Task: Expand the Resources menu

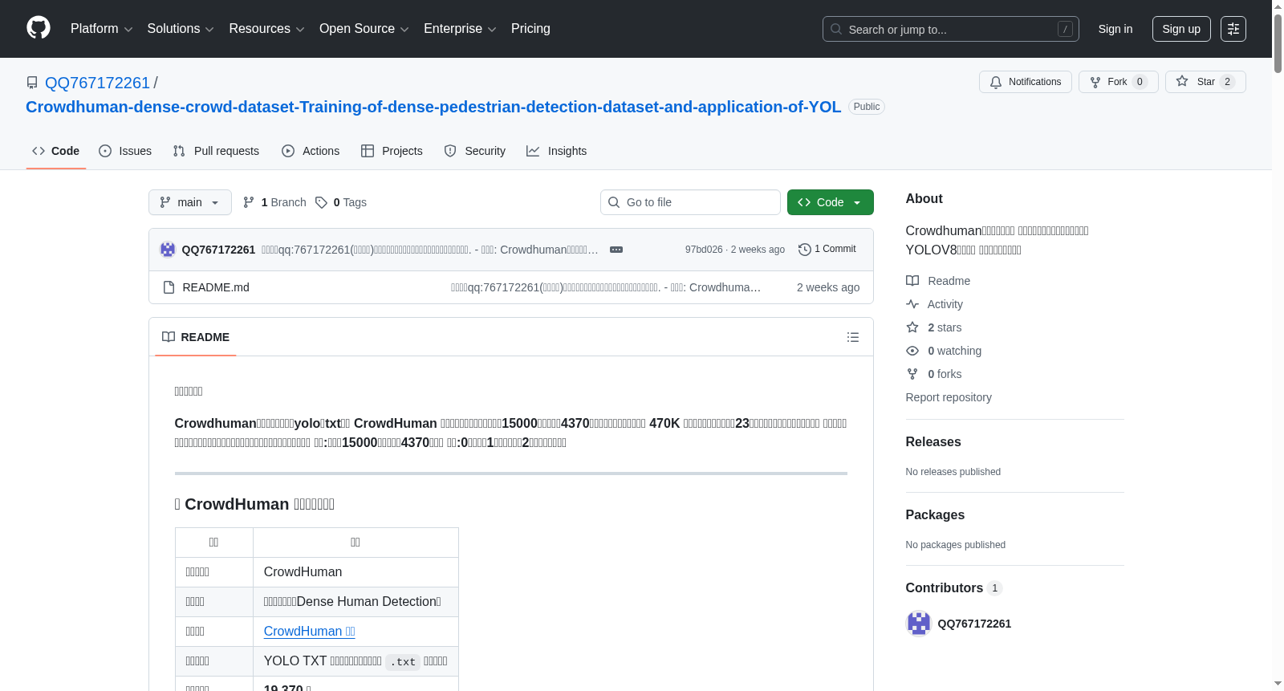Action: (266, 29)
